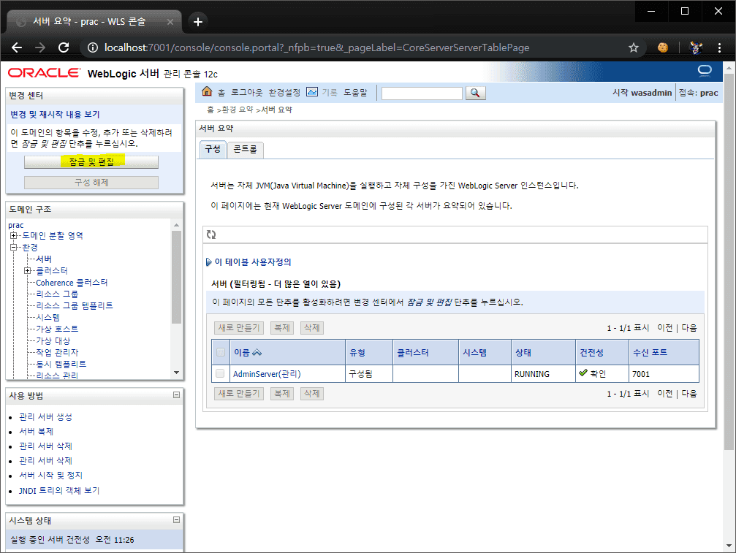The image size is (736, 553).
Task: Expand 이 테이블 사용자정의 triangle
Action: click(209, 262)
